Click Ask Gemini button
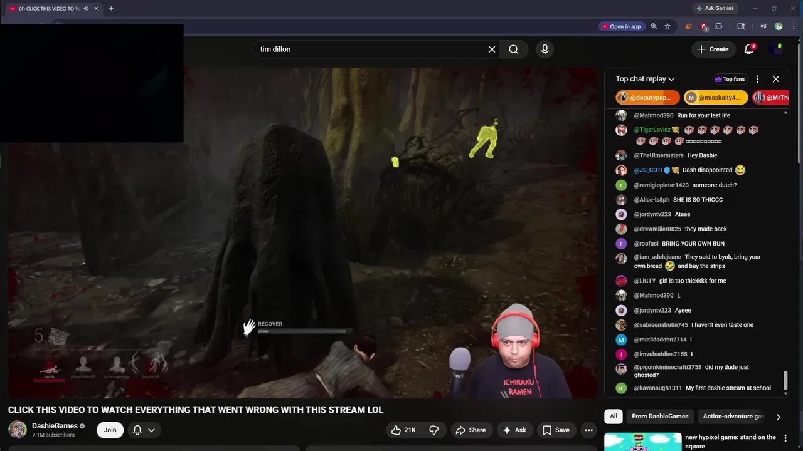 (x=715, y=8)
